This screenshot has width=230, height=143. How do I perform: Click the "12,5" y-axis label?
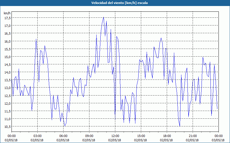(7, 96)
